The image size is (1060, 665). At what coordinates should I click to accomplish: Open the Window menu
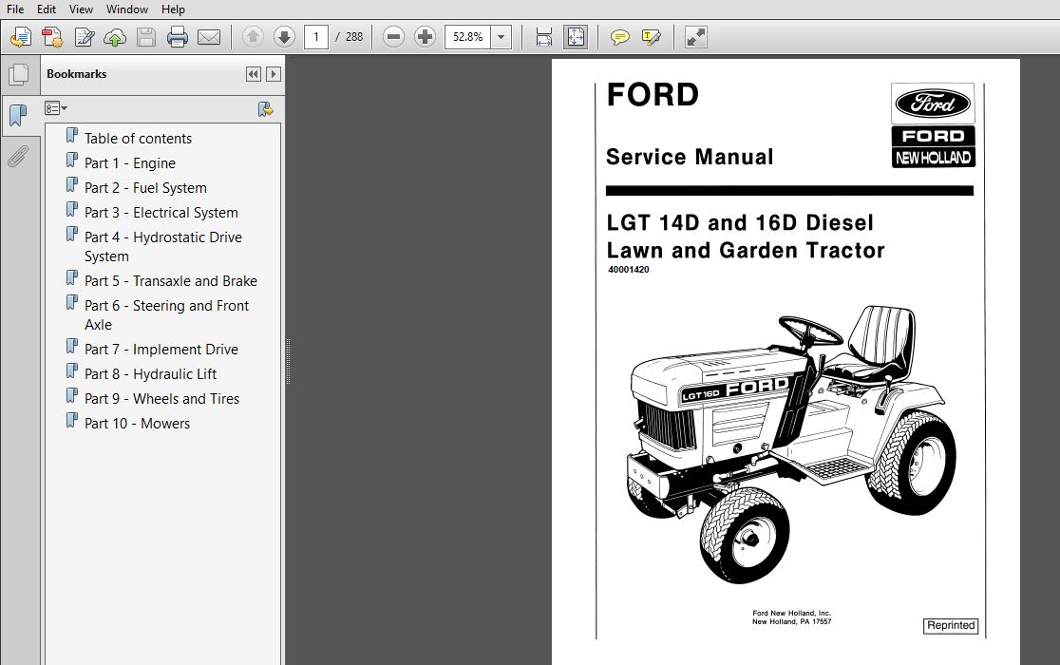(127, 9)
